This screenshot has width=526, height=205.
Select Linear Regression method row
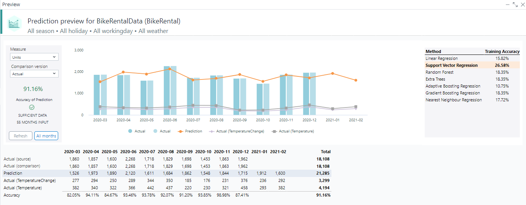coord(442,58)
